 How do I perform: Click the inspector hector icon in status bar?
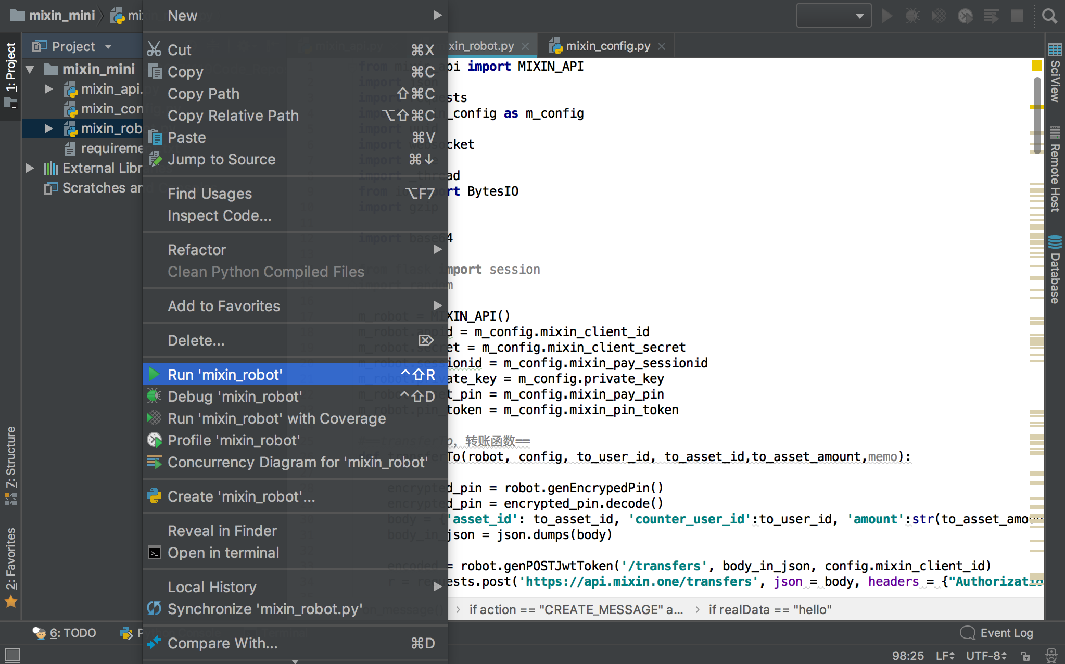1051,655
